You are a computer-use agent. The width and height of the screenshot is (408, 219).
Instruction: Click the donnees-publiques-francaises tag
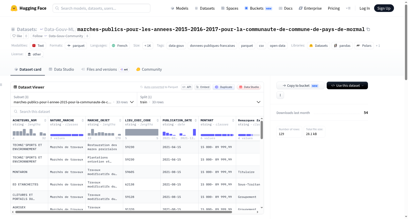[x=212, y=46]
